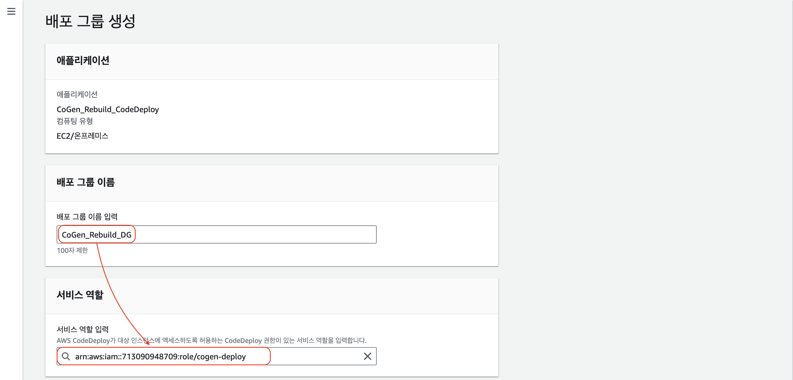The width and height of the screenshot is (793, 380).
Task: Click the 100자 제한 hint text
Action: pos(72,250)
